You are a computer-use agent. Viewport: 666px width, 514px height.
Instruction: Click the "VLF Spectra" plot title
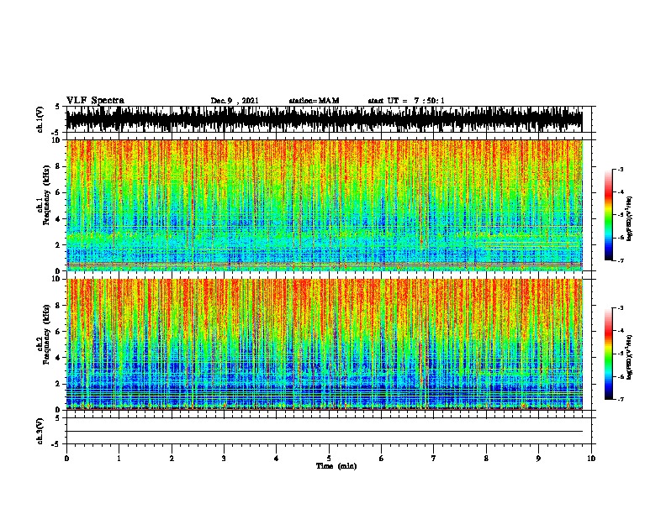click(x=95, y=100)
